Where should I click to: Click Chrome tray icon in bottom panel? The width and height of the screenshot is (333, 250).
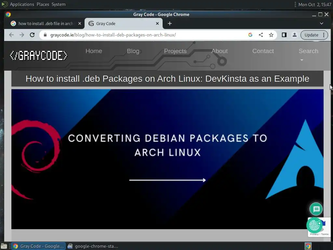(308, 246)
